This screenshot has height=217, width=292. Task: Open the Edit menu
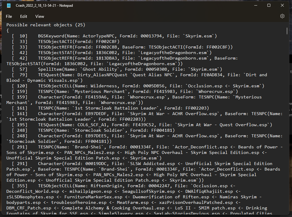(x=23, y=16)
